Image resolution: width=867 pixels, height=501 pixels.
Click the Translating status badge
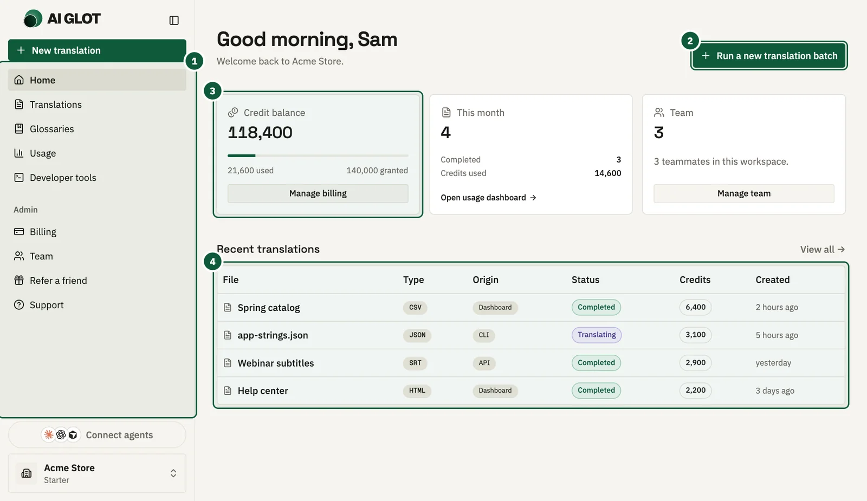[x=597, y=335]
